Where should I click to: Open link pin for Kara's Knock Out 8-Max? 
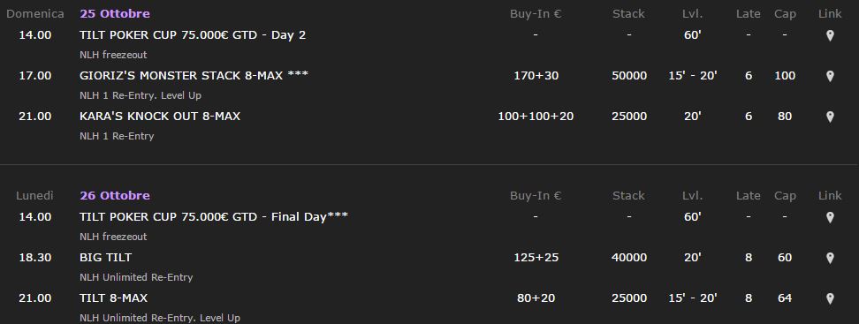click(x=830, y=117)
